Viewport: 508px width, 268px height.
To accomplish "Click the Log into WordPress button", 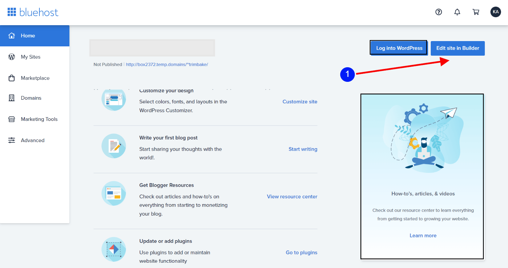I will (399, 48).
